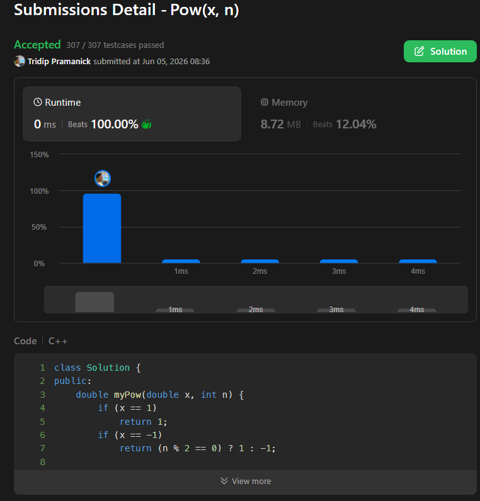
Task: Click the green clapping hands icon
Action: [147, 124]
